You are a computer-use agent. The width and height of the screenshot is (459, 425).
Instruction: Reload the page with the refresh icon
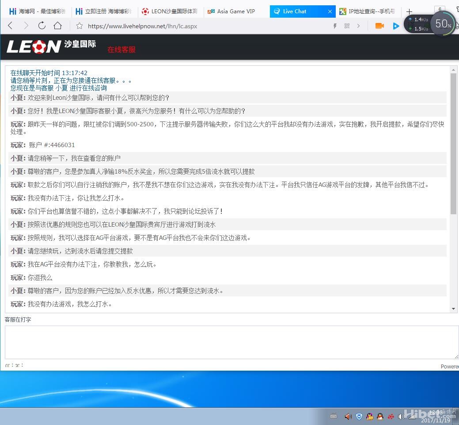pos(42,26)
